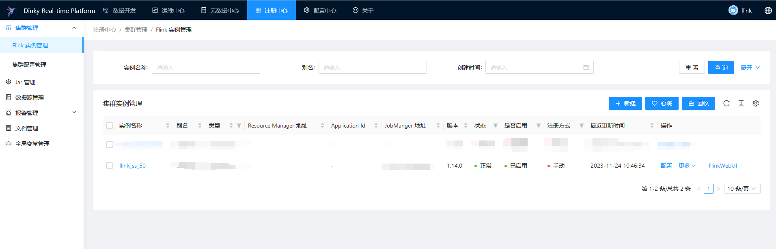Click the 类型 column filter icon
Viewport: 776px width, 249px height.
click(x=239, y=126)
